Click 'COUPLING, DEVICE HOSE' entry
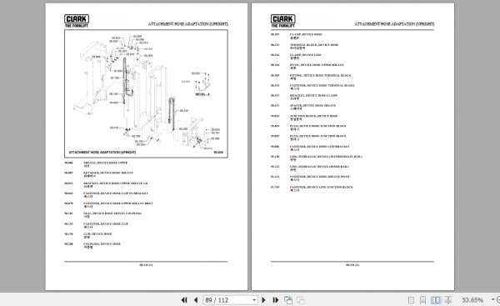Screen dimensions: 500x306 tap(102, 244)
